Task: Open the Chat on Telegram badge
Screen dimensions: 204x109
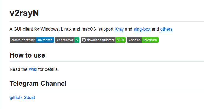Action: (143, 40)
